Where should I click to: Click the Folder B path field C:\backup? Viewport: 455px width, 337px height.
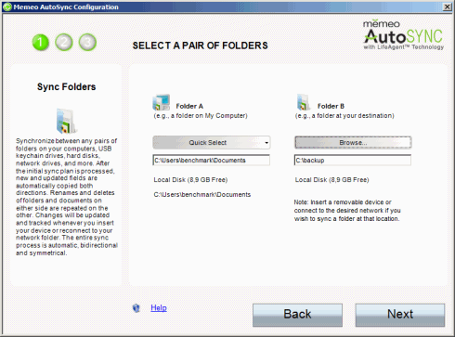click(353, 161)
